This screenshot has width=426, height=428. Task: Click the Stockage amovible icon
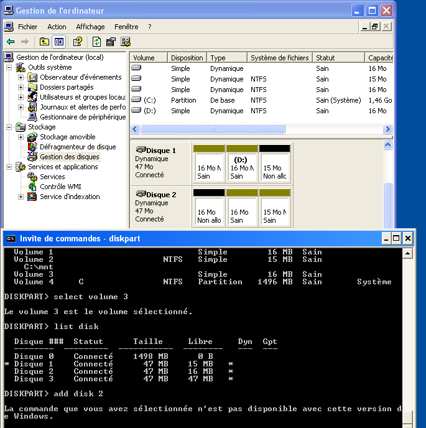click(32, 137)
